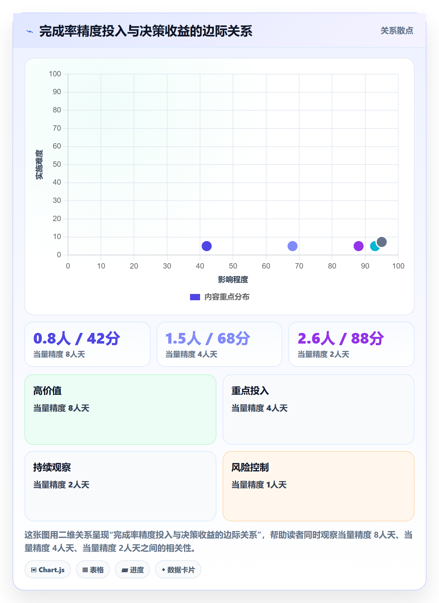Select the 风险控制 quadrant card
The height and width of the screenshot is (603, 439).
(x=319, y=486)
